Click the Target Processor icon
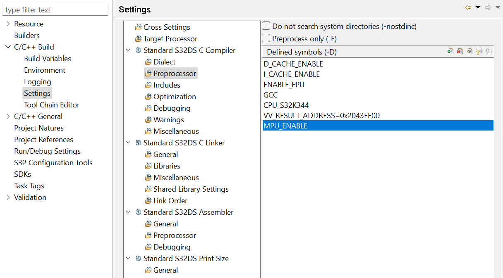The width and height of the screenshot is (503, 278). [138, 39]
